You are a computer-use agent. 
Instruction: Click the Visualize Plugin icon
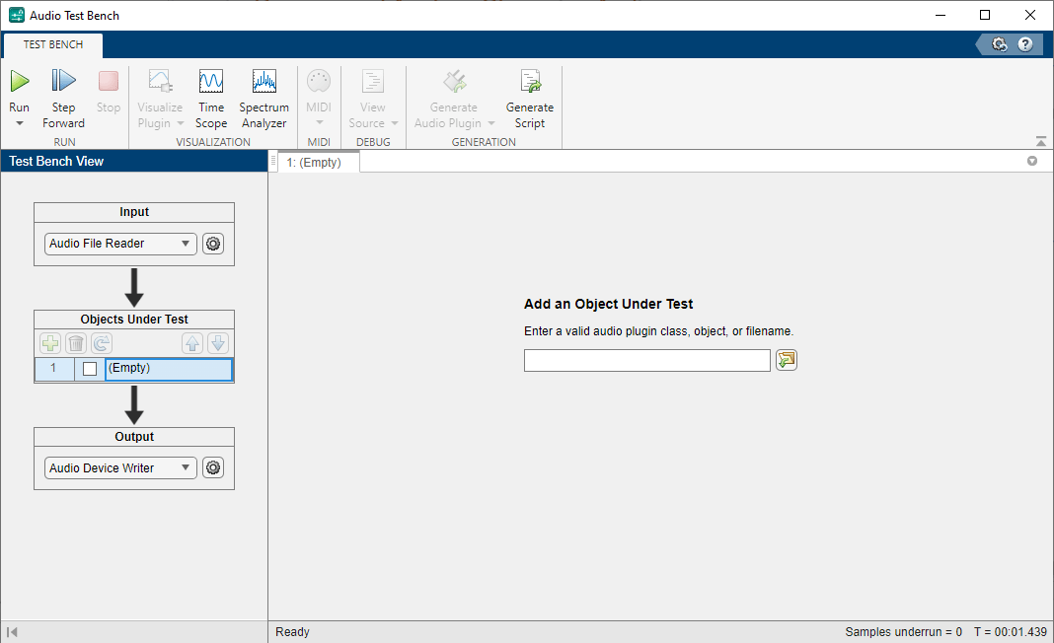[x=160, y=81]
